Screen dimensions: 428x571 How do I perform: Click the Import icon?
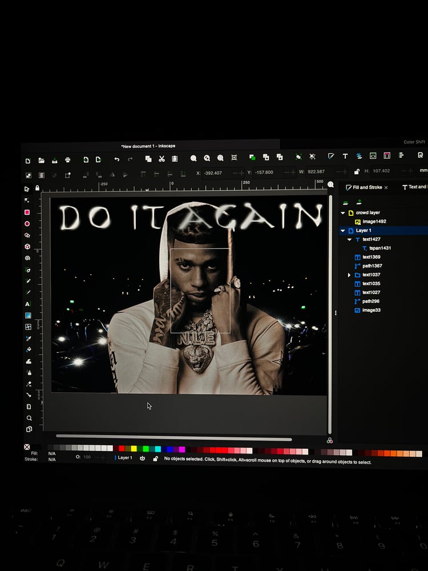[86, 159]
